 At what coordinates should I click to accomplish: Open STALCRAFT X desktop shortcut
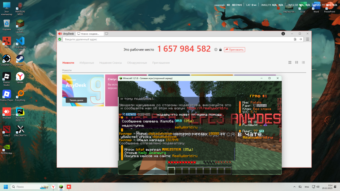point(20,131)
